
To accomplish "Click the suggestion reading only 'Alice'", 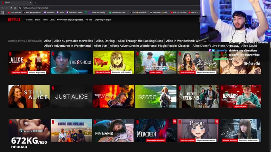I will click(47, 41).
